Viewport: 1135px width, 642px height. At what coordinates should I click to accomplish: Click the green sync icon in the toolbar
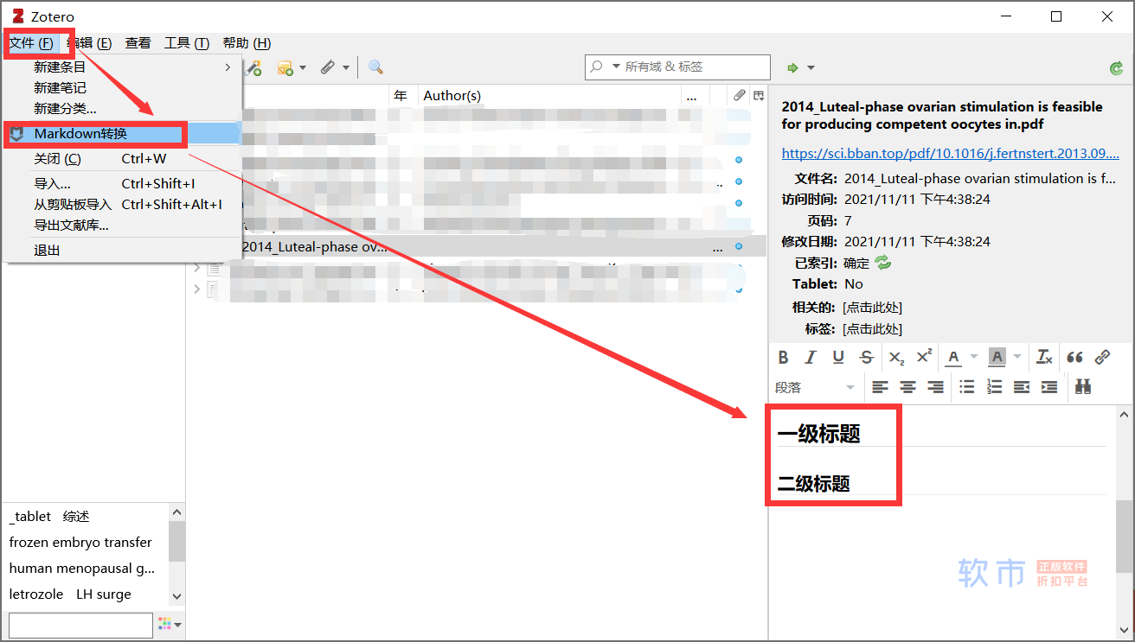(x=1116, y=68)
